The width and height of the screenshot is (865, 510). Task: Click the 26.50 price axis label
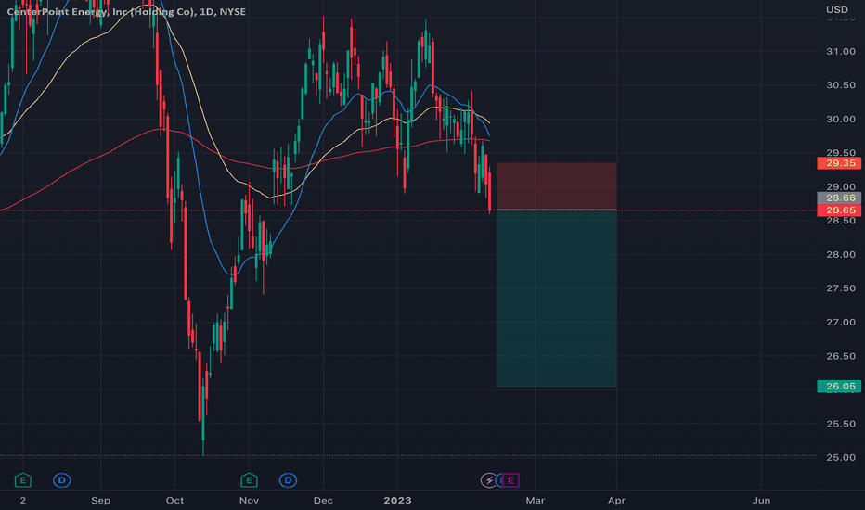841,356
